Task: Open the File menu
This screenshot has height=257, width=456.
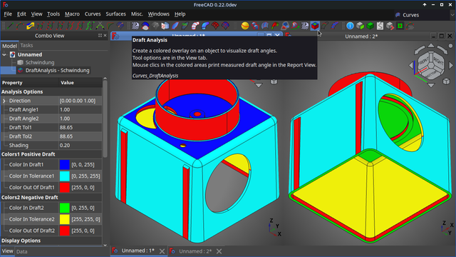Action: [x=8, y=14]
